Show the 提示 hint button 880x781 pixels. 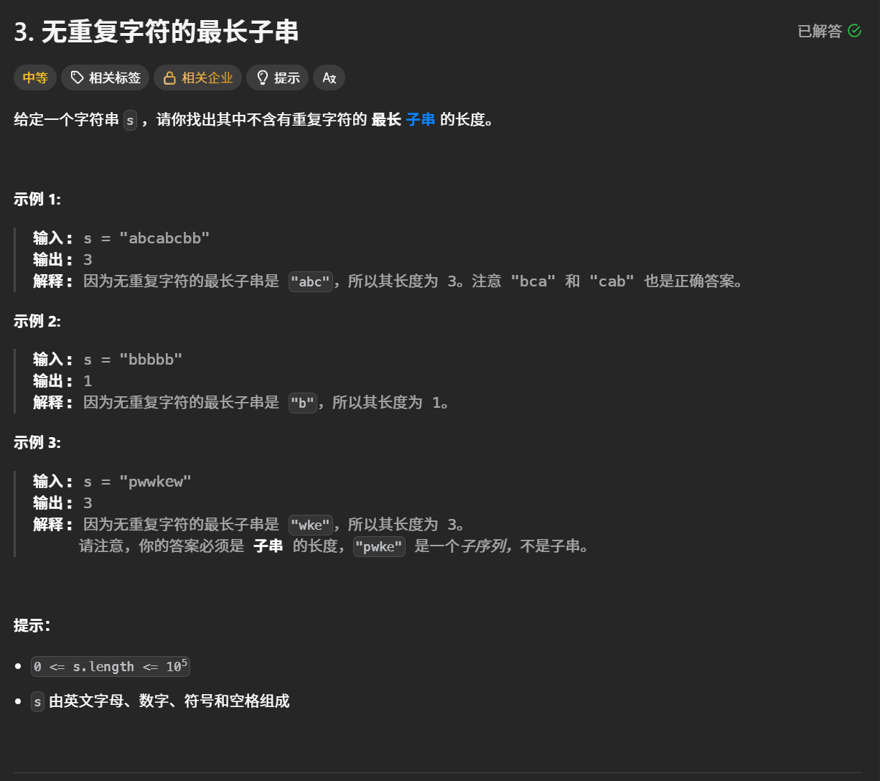278,78
